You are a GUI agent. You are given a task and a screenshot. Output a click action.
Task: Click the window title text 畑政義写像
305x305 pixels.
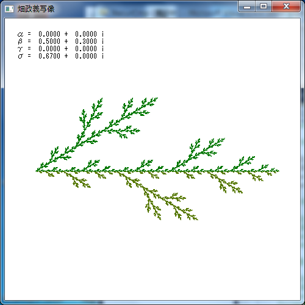pos(36,9)
